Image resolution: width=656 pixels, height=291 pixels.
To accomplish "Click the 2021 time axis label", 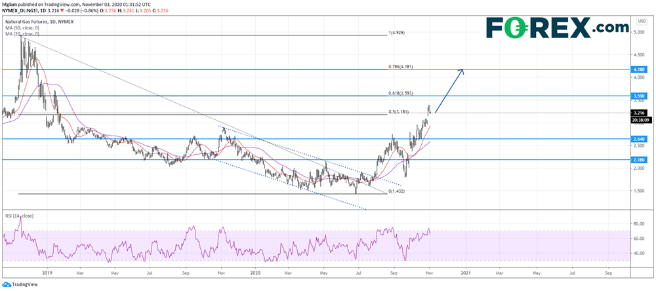I will coord(466,272).
